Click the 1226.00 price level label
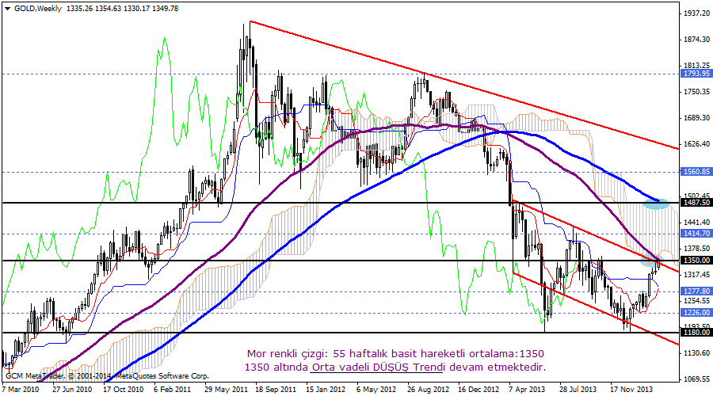 (x=696, y=313)
